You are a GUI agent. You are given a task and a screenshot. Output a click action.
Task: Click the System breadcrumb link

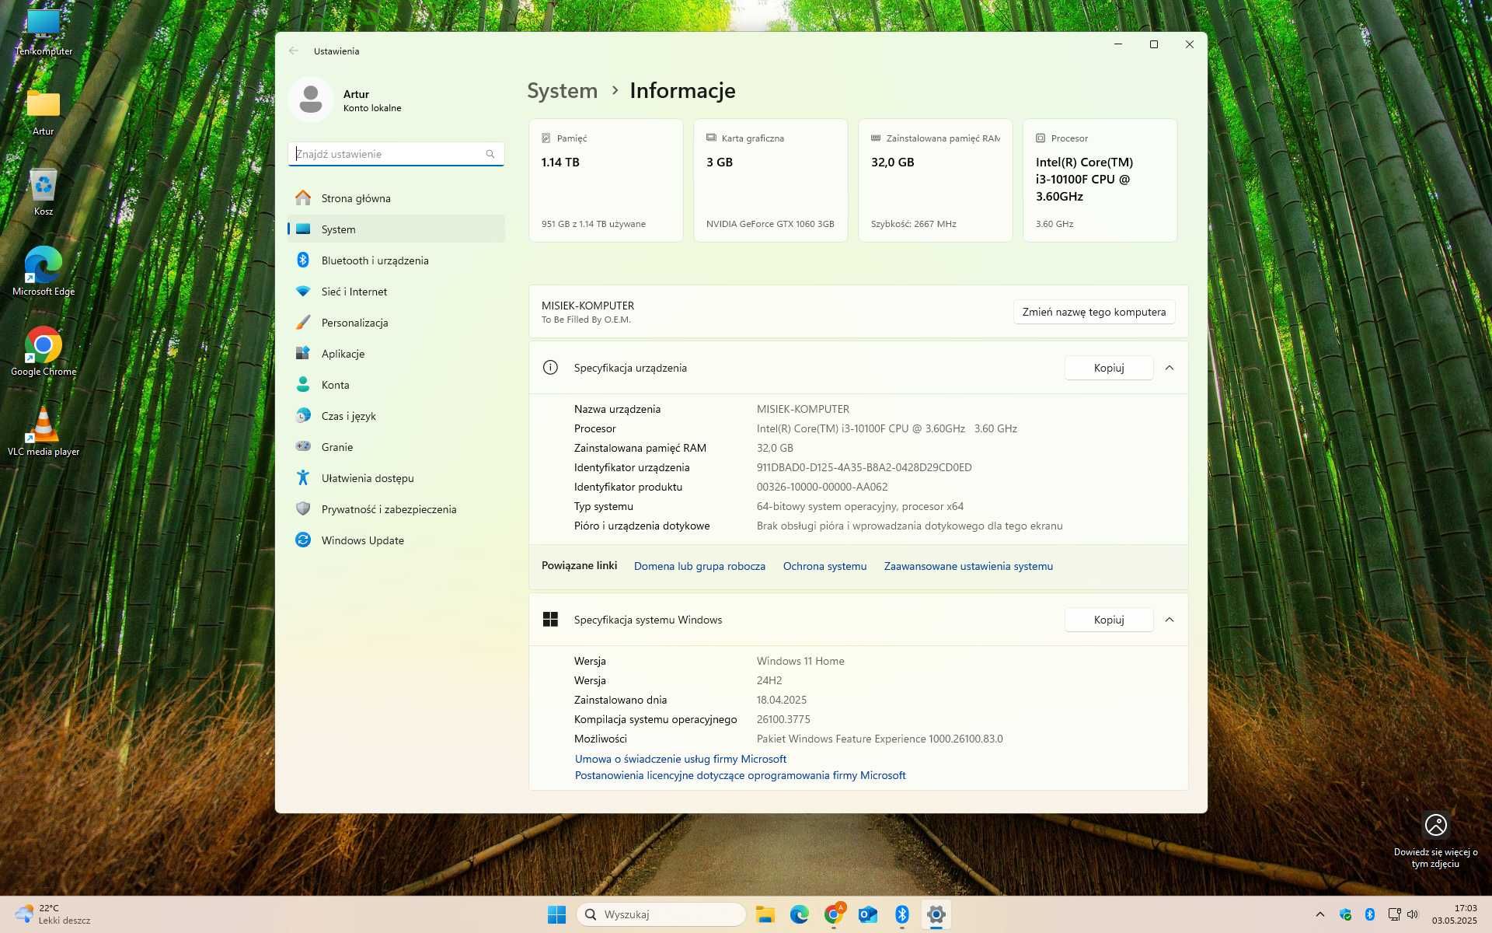pos(562,91)
